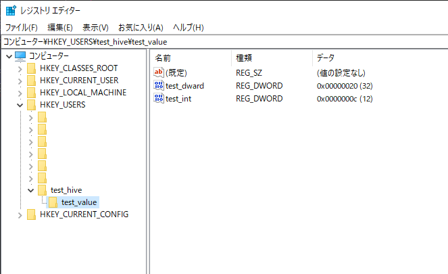Expand the HKEY_CURRENT_USER key
The height and width of the screenshot is (274, 448).
click(x=20, y=81)
